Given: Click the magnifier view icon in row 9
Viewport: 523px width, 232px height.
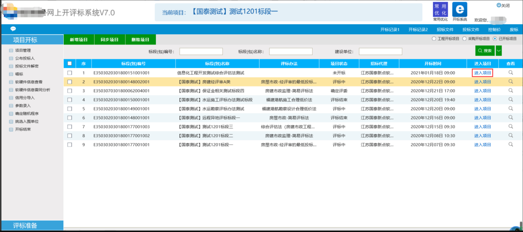Looking at the screenshot, I should point(511,145).
